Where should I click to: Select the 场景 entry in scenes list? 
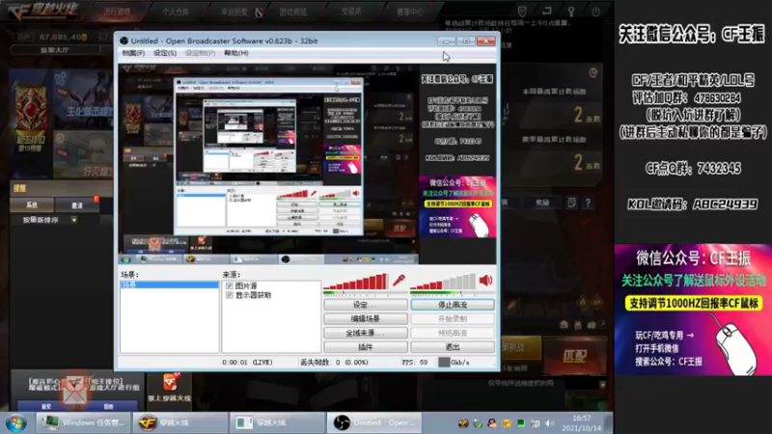click(170, 285)
